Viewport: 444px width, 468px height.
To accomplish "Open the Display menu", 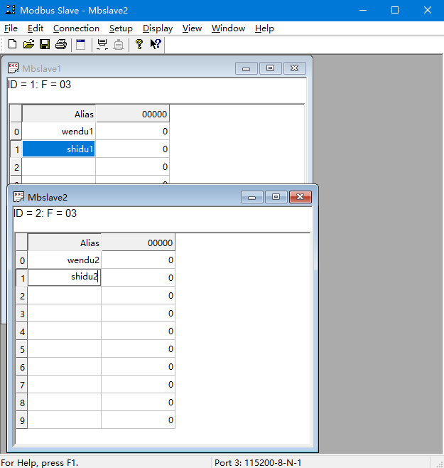I will [x=157, y=28].
